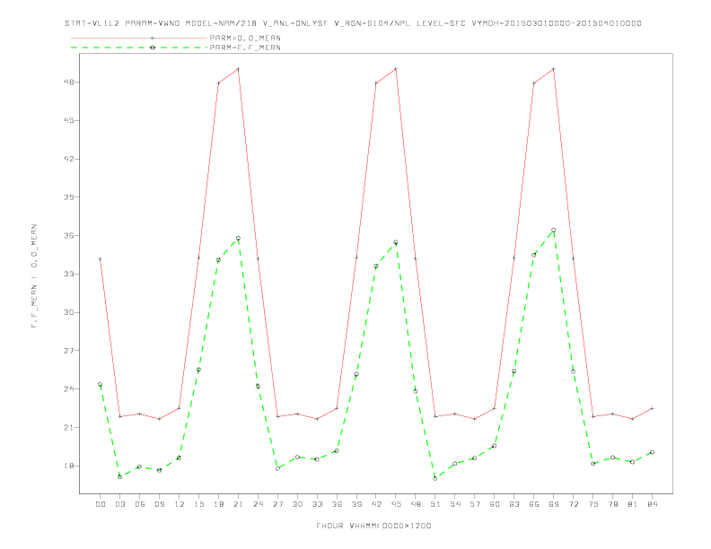Click the FHOUR VHHMM:0000>1200 axis title
The width and height of the screenshot is (711, 549).
[373, 526]
